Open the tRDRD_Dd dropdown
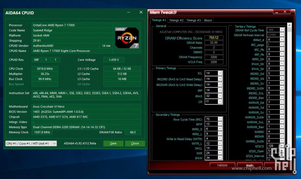 click(x=282, y=73)
